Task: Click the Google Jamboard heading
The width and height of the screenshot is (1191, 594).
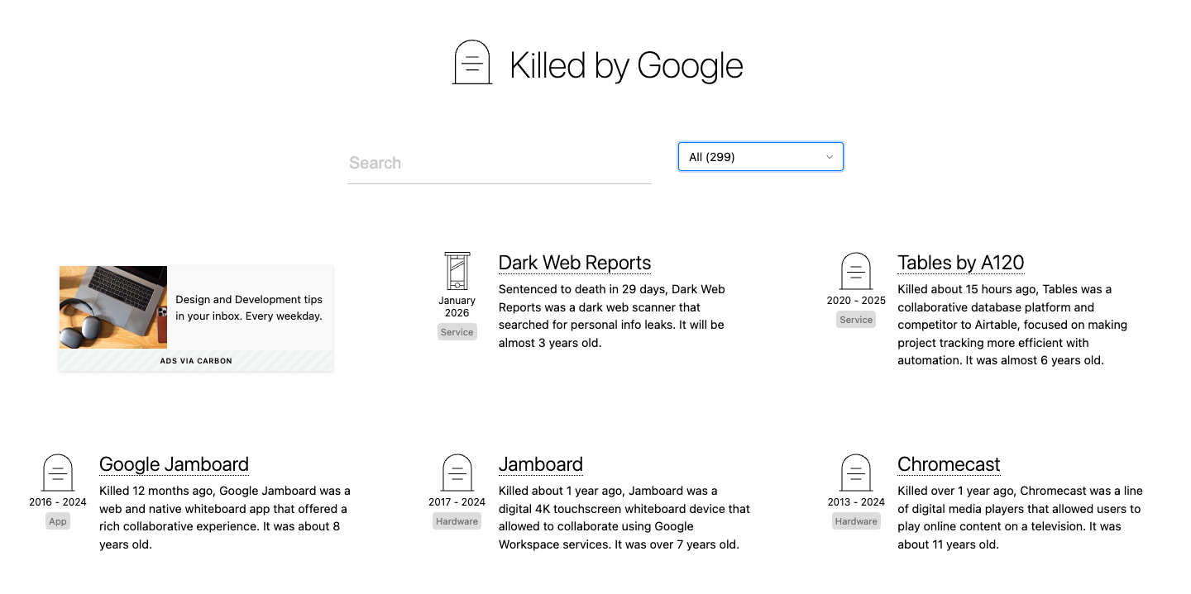Action: click(x=174, y=463)
